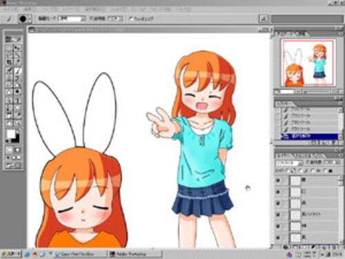
Task: Select the Eraser tool
Action: 9,84
